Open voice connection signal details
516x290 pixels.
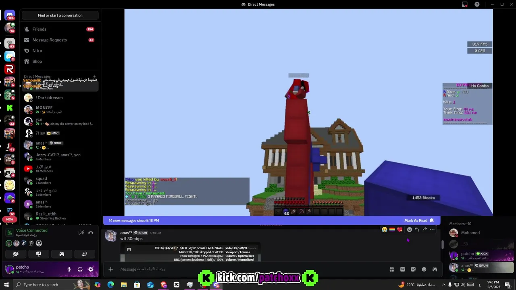9,232
